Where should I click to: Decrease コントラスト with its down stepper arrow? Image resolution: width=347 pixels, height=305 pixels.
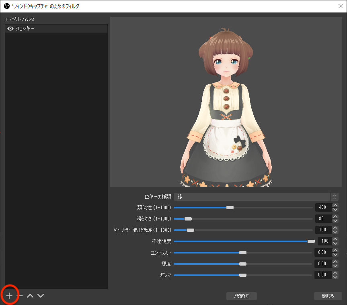tap(335, 254)
